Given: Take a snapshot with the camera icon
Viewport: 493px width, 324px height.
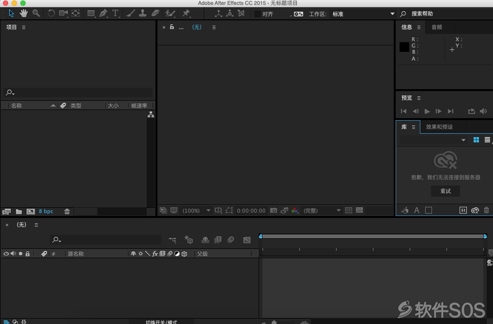Looking at the screenshot, I should tap(274, 211).
